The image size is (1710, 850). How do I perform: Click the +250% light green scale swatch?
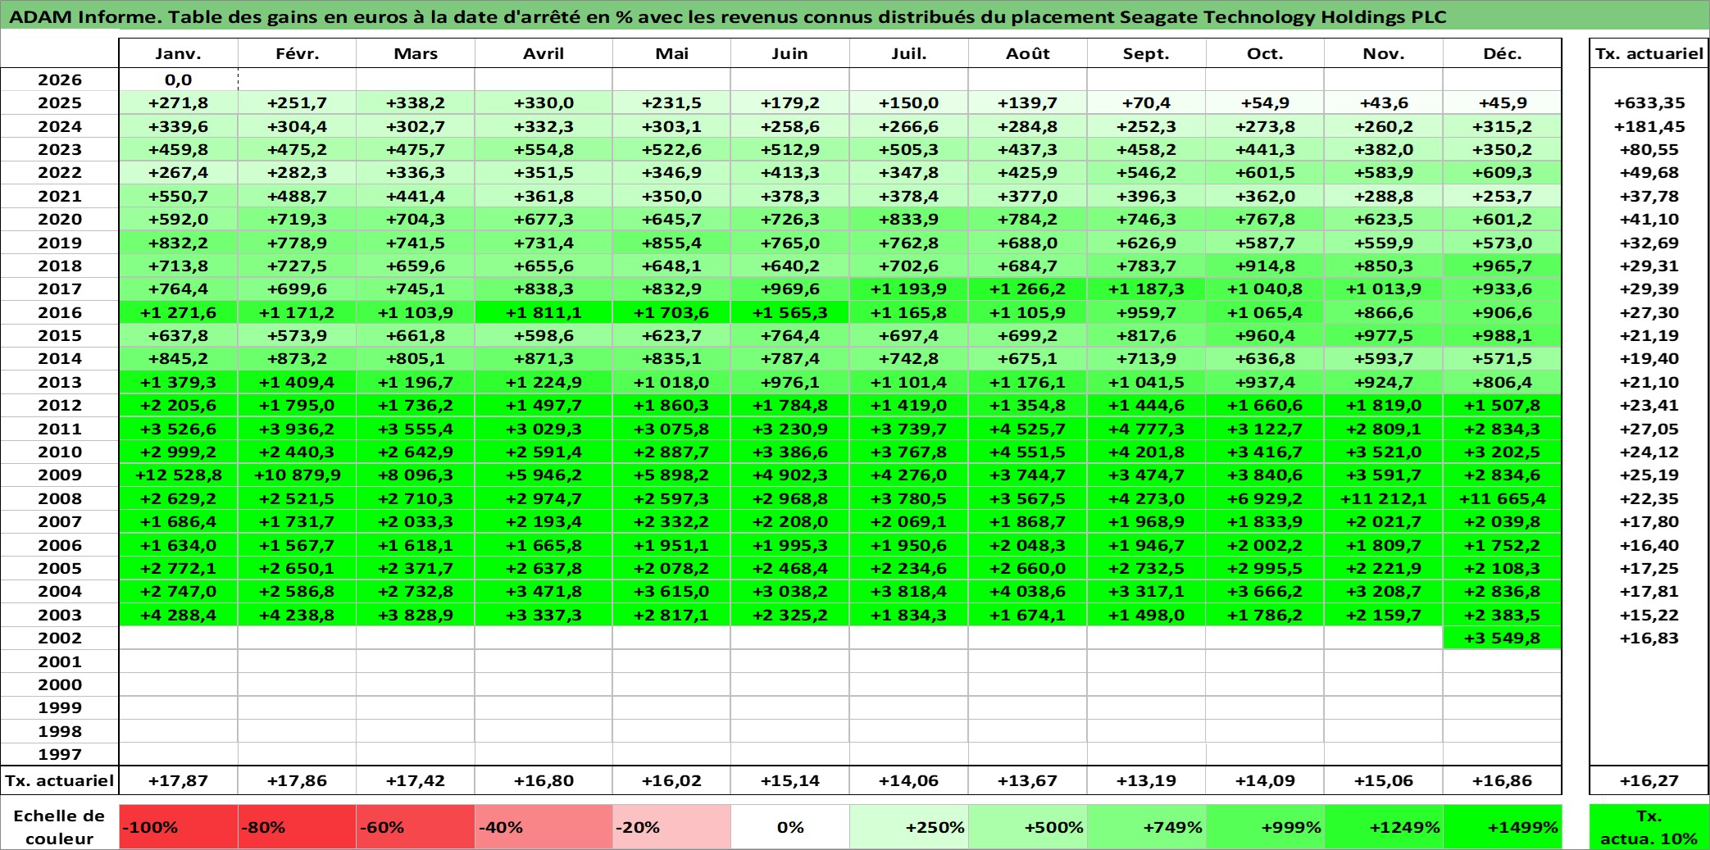pos(908,827)
